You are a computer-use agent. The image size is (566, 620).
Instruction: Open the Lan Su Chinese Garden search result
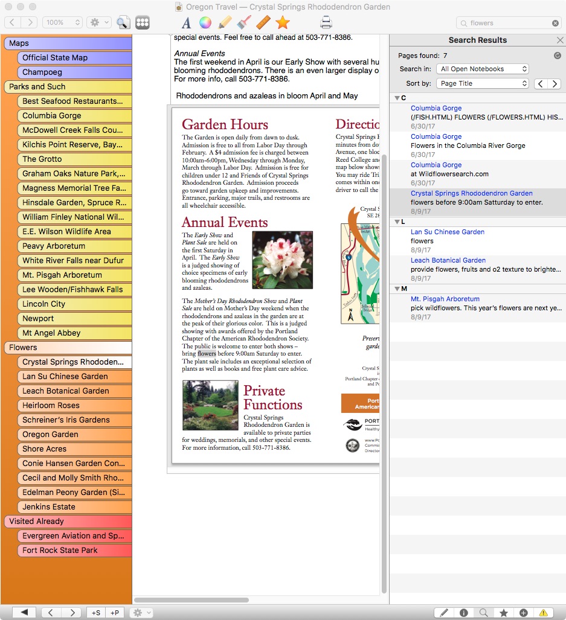(478, 241)
